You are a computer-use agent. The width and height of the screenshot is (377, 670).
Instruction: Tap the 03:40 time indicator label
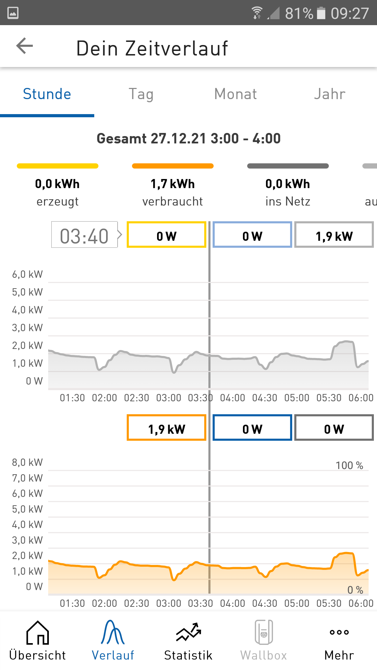click(84, 234)
